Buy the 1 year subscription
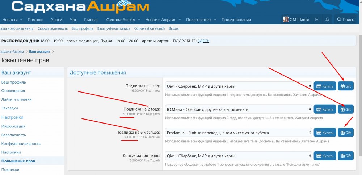362x175 pixels. click(325, 86)
